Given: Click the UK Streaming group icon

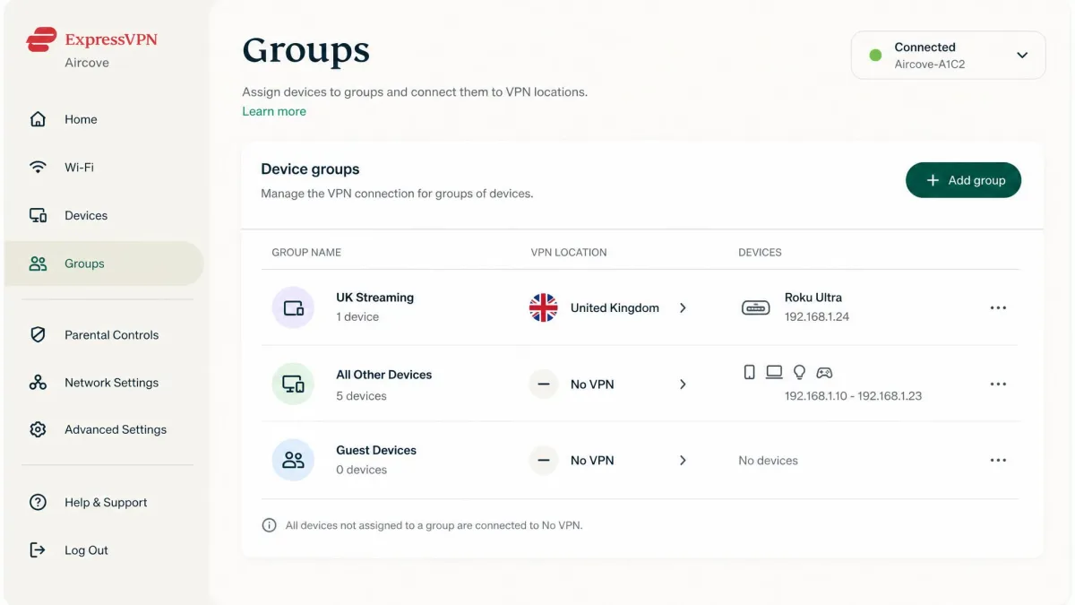Looking at the screenshot, I should coord(293,307).
